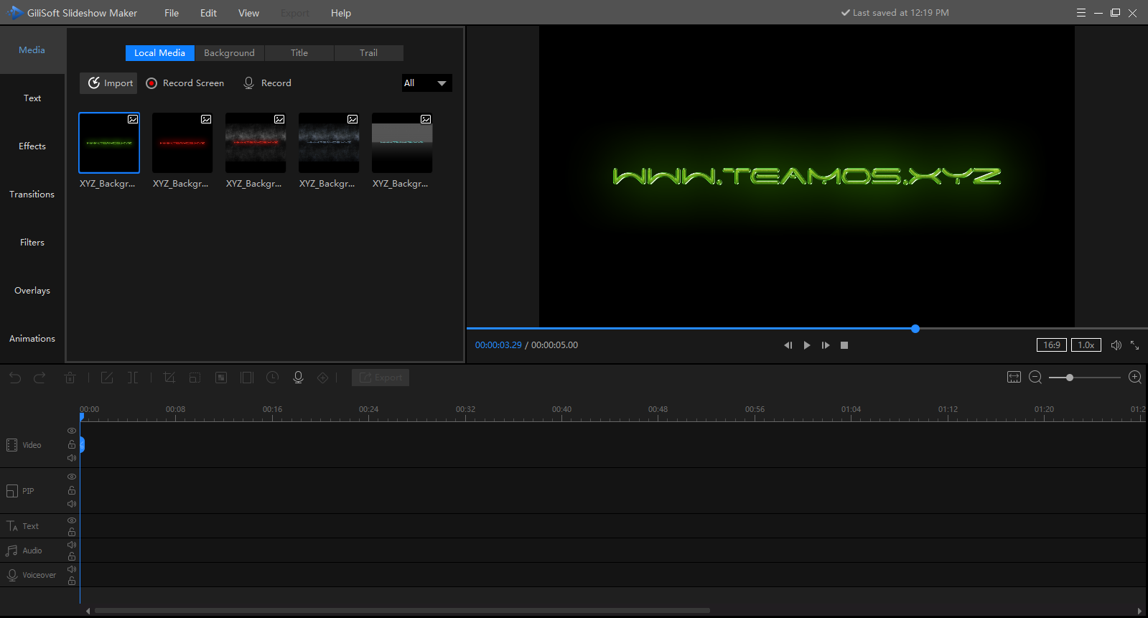Open the Effects section in the sidebar
The image size is (1148, 618).
click(32, 146)
